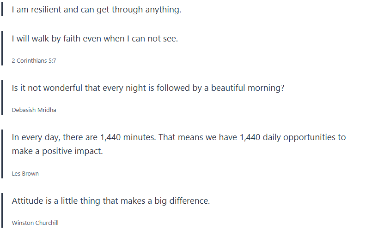Click the "beautiful morning" quote sentence
The height and width of the screenshot is (230, 372).
click(x=148, y=88)
